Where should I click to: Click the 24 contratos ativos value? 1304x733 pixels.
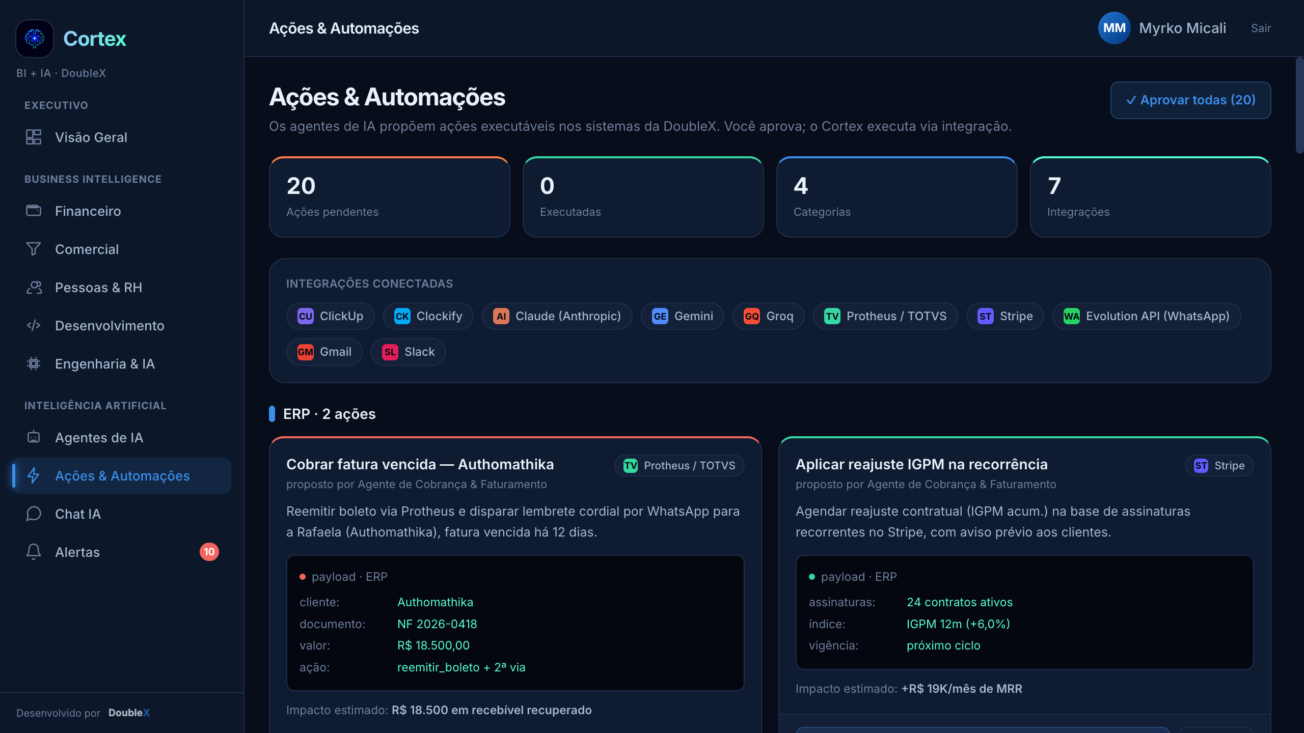pyautogui.click(x=959, y=602)
